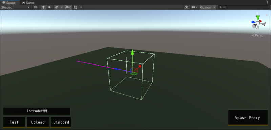Click the Discord button
271x130 pixels.
[61, 122]
